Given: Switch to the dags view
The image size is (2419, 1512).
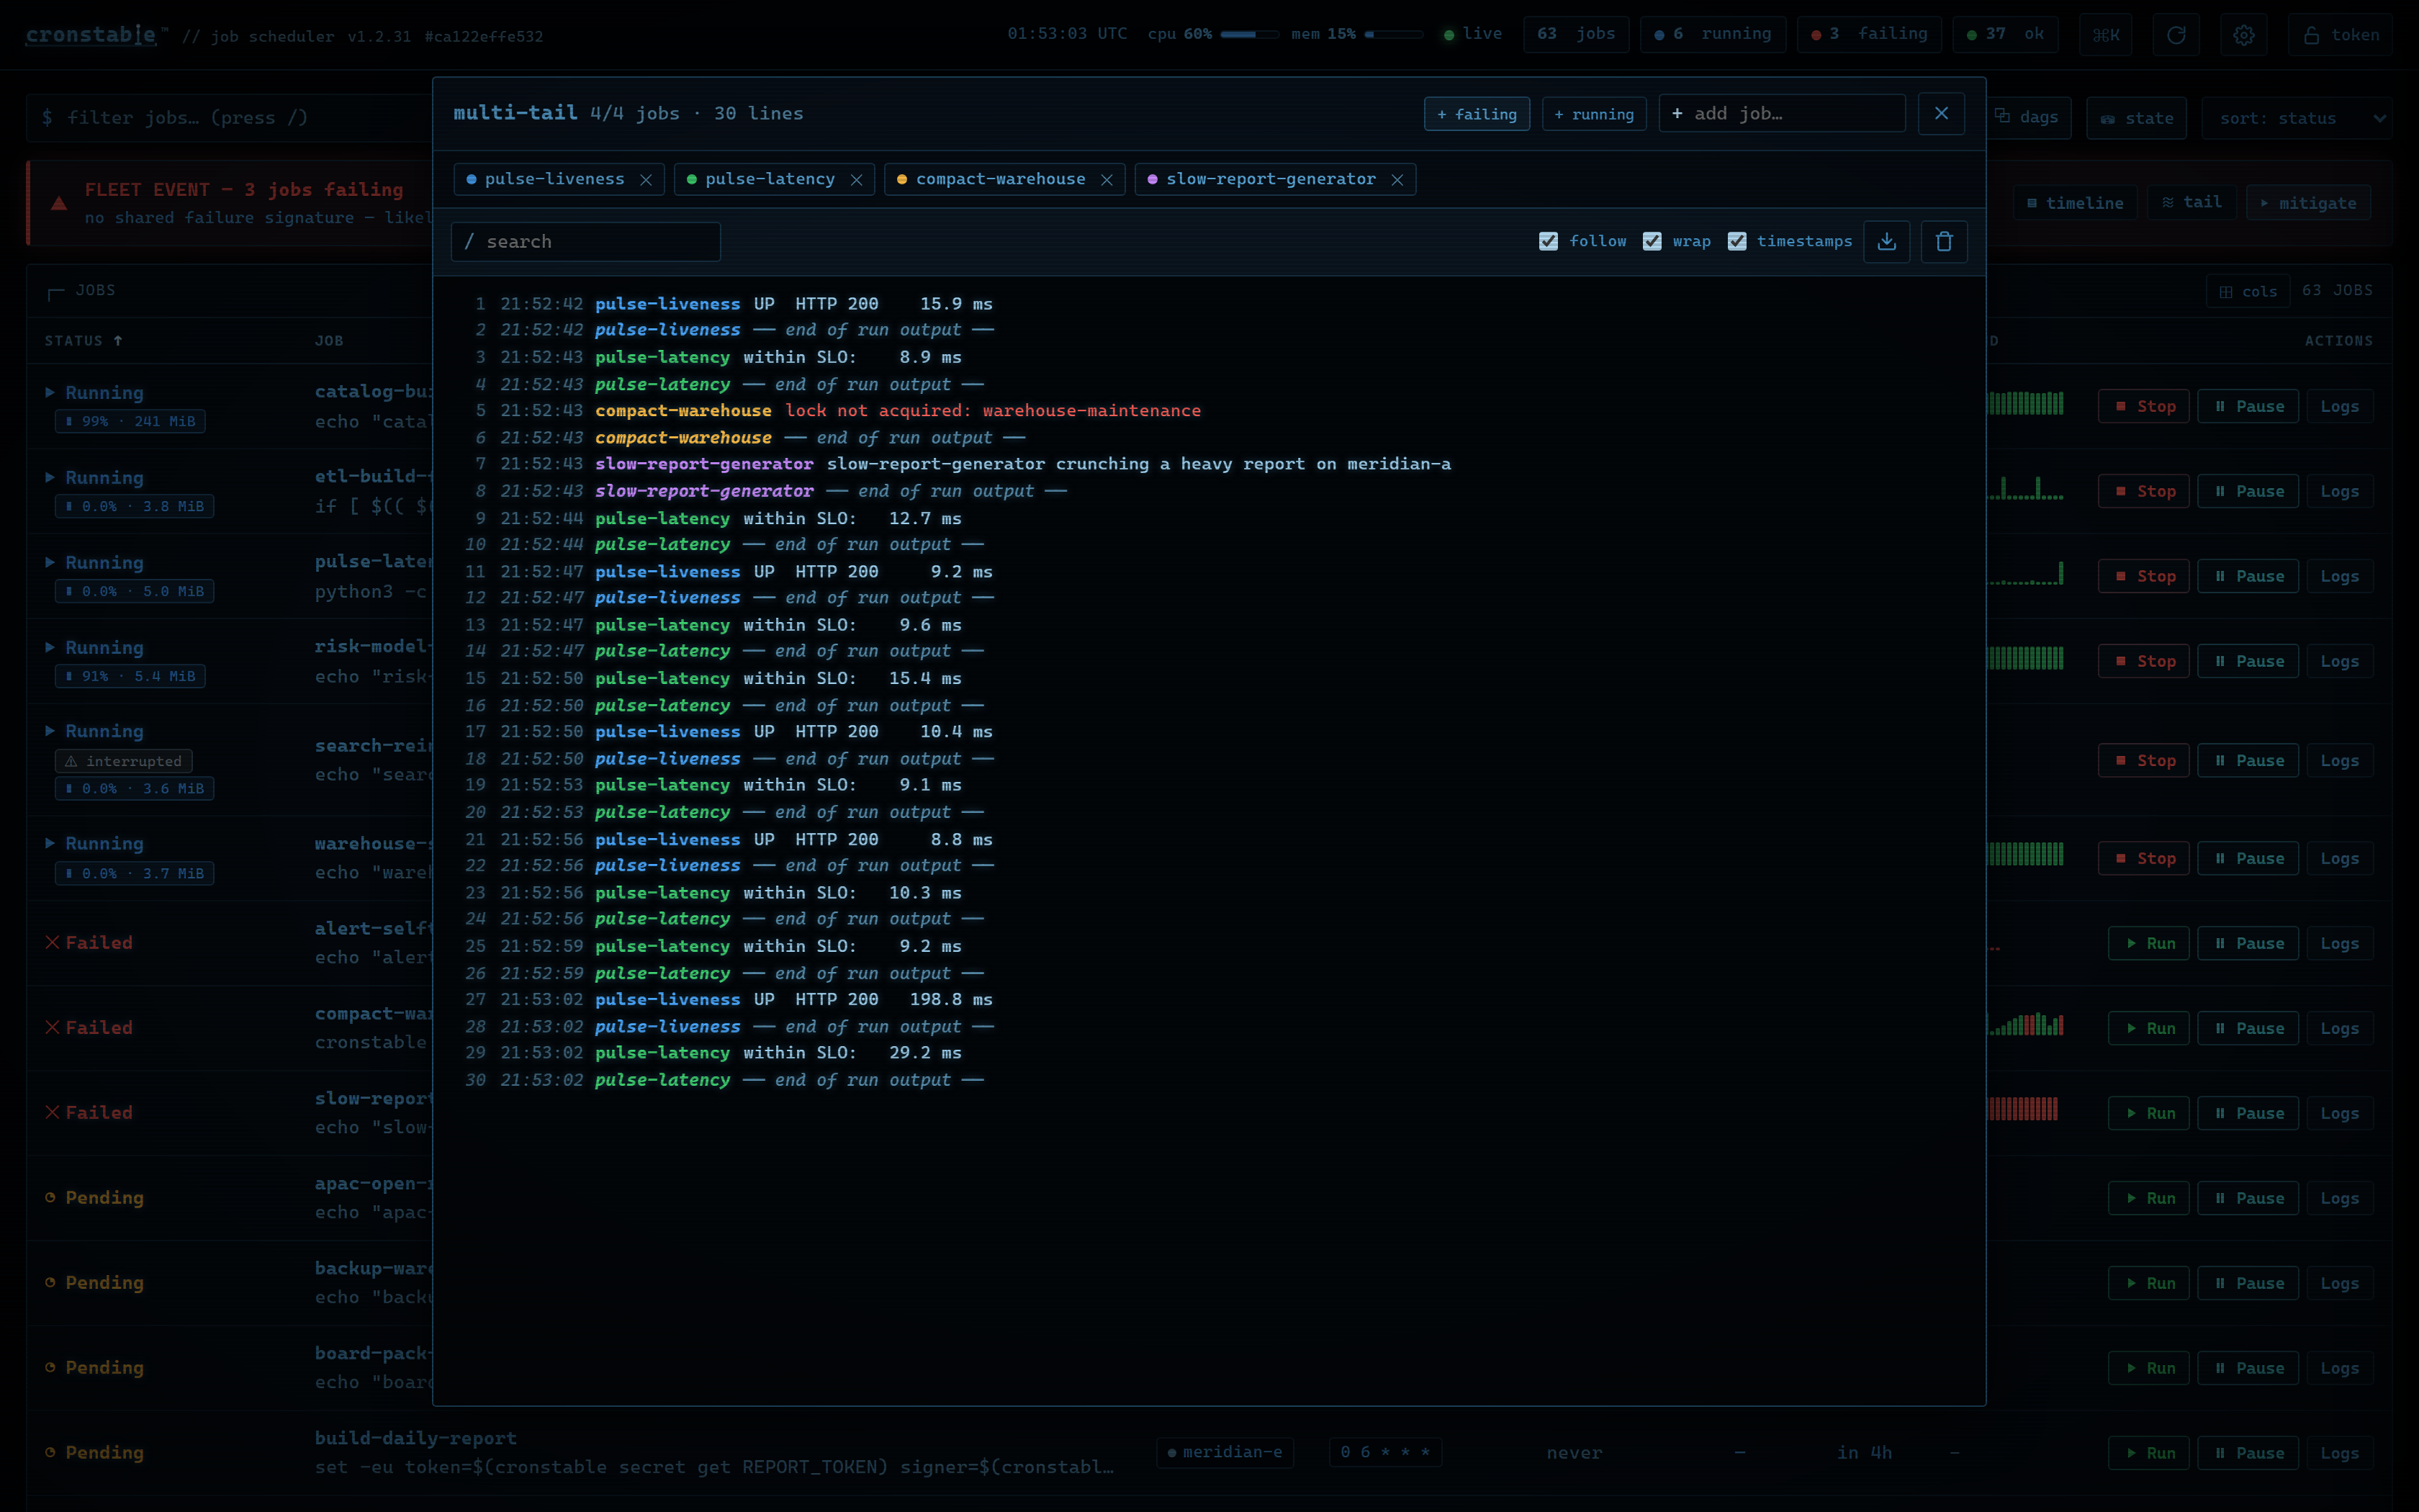Looking at the screenshot, I should point(2028,117).
